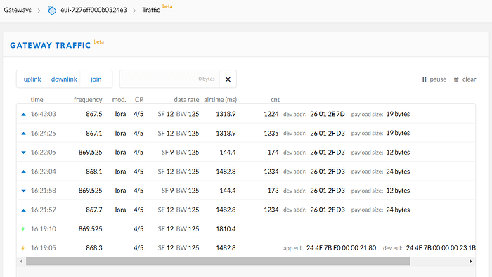
Task: Click the 868.1 frequency value
Action: coord(94,172)
